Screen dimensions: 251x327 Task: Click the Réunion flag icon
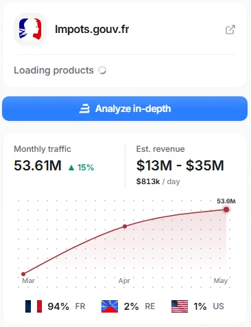[110, 306]
